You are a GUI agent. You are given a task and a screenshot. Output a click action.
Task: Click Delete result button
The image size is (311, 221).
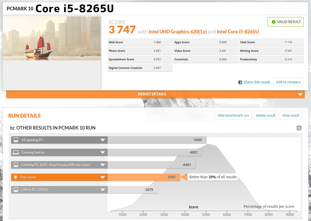pyautogui.click(x=266, y=116)
